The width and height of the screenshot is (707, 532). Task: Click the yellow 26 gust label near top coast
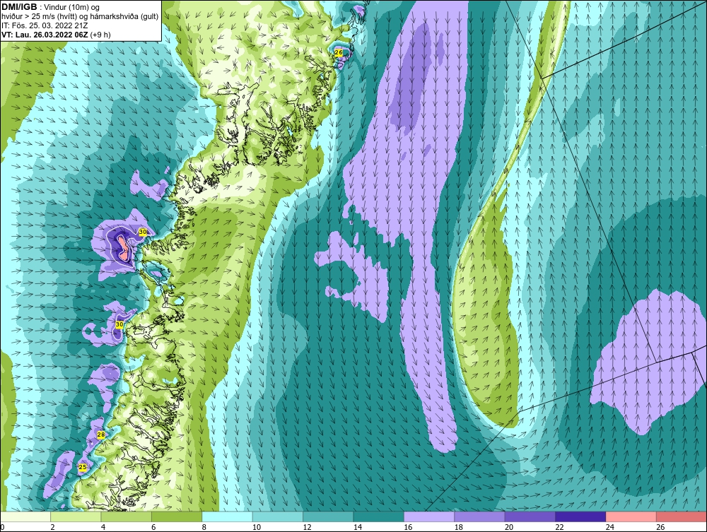pos(338,53)
